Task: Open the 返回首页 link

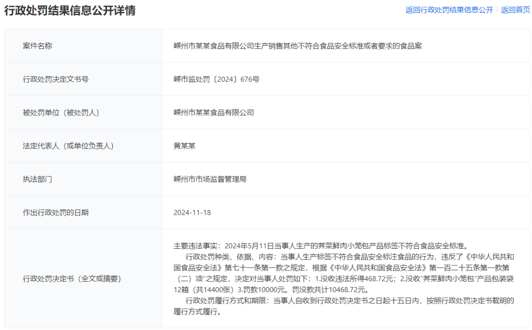Action: coord(515,10)
